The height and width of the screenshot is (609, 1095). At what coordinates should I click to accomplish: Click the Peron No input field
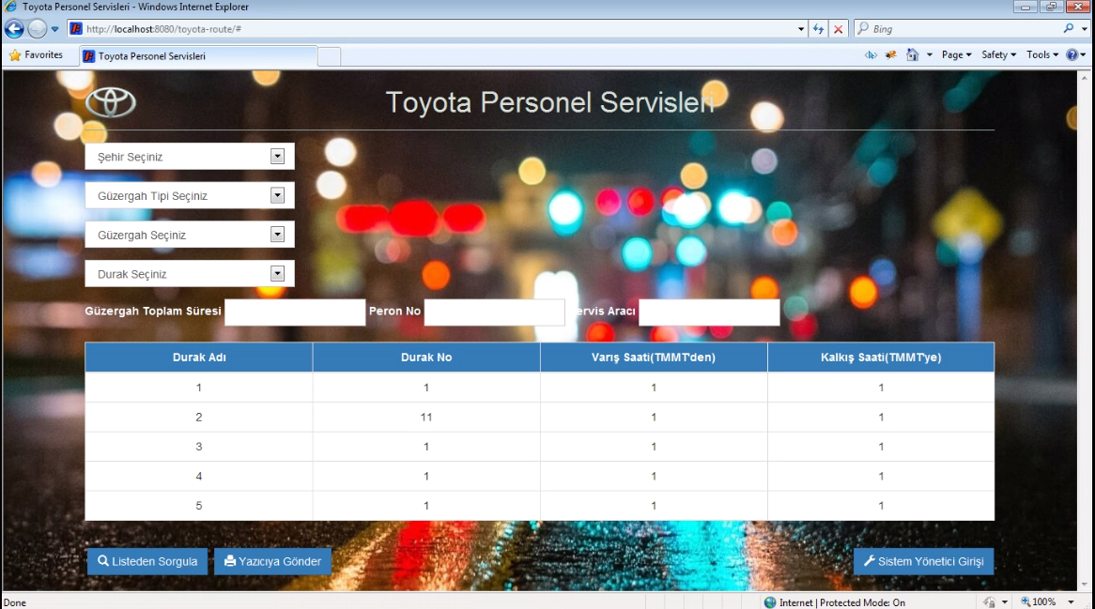point(494,312)
